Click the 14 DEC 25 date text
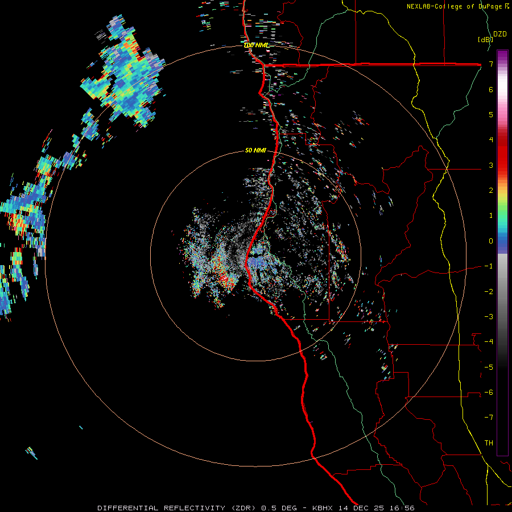This screenshot has width=512, height=512. (x=361, y=508)
